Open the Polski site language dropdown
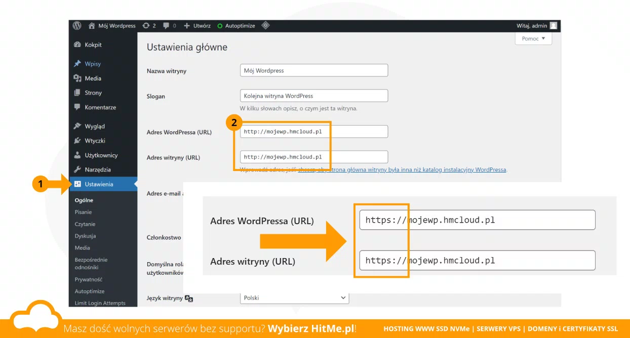This screenshot has width=630, height=338. tap(295, 298)
